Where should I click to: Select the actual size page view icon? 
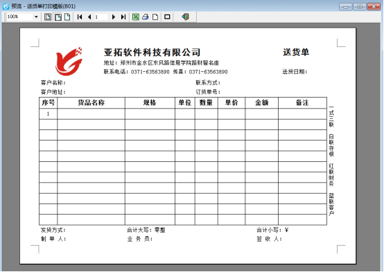click(x=48, y=17)
